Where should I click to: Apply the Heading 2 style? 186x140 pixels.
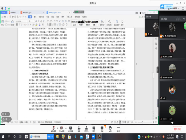pyautogui.click(x=88, y=23)
